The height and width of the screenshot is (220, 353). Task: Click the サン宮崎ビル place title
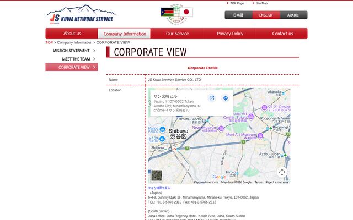(165, 97)
